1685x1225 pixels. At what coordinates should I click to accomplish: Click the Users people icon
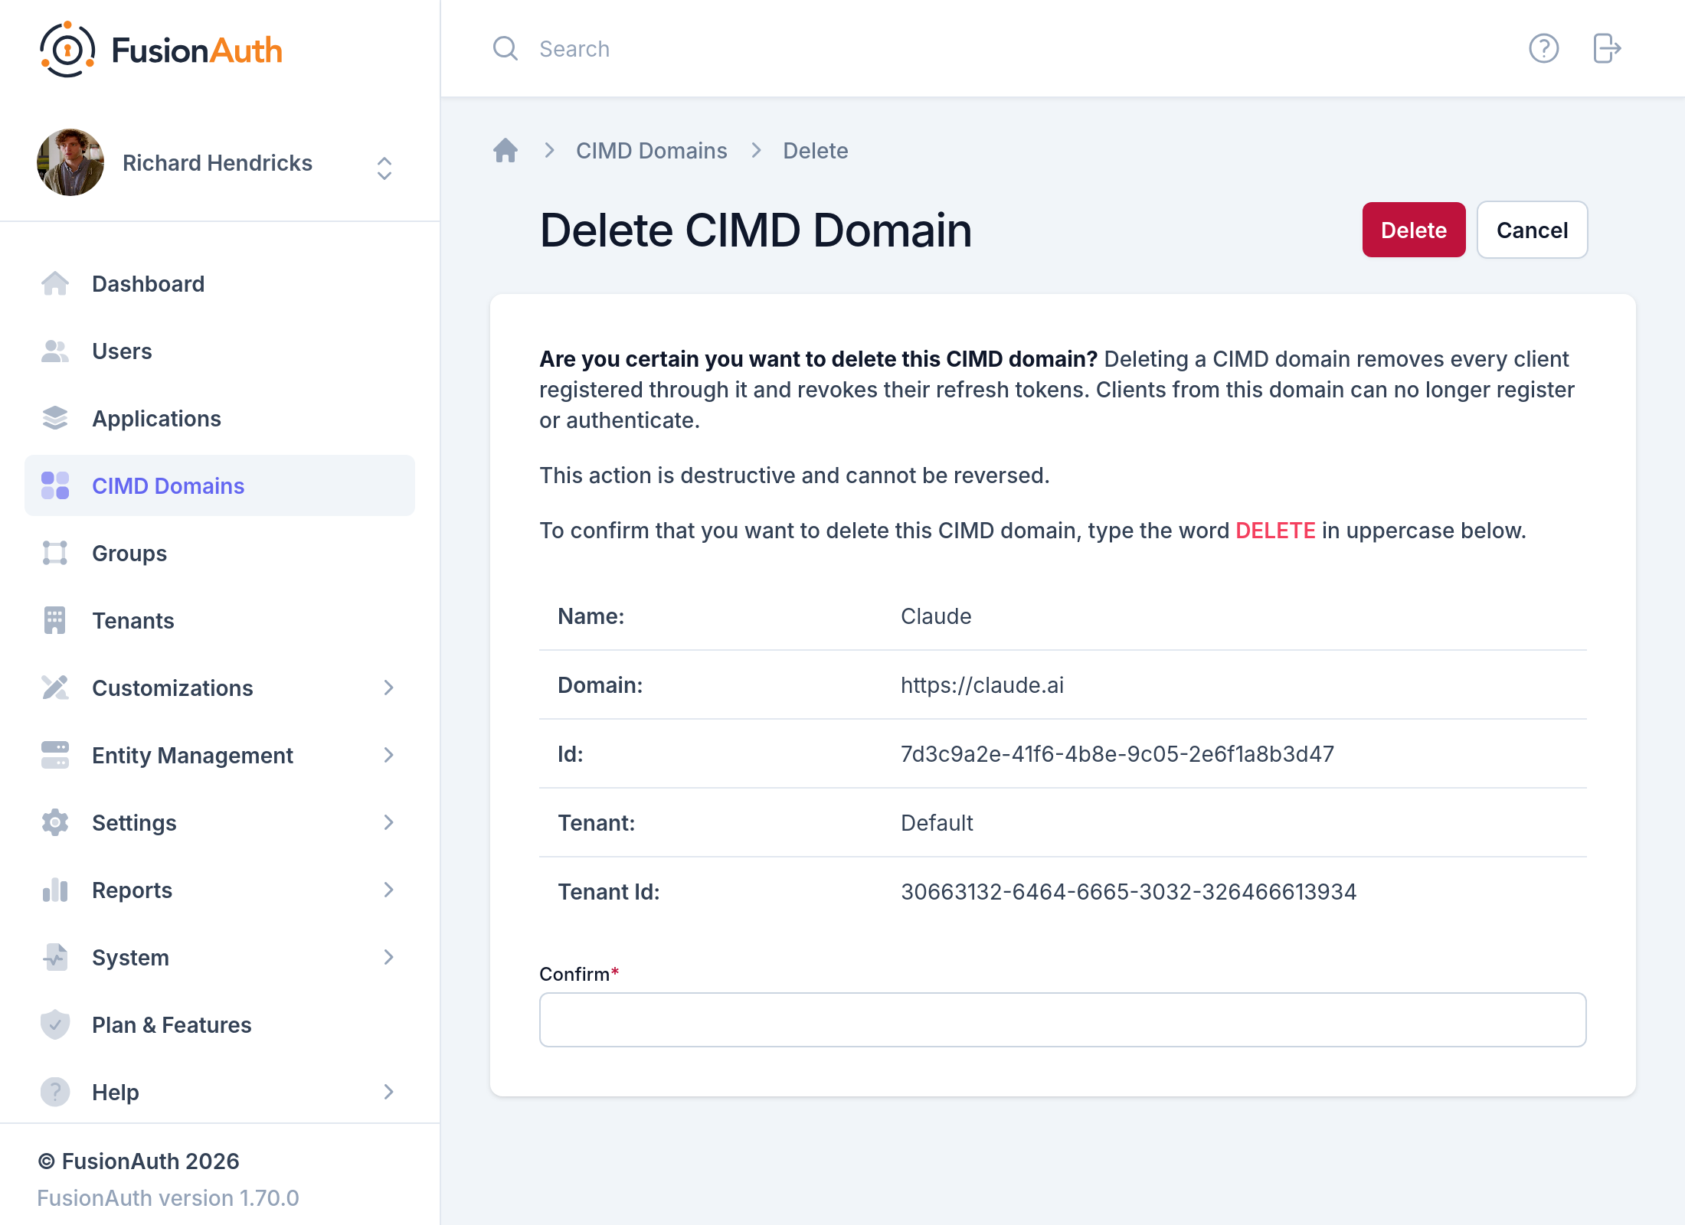point(55,351)
